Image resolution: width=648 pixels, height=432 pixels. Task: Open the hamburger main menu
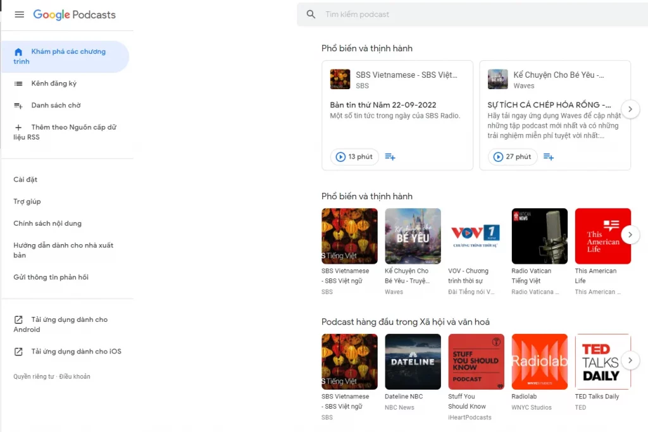[19, 15]
